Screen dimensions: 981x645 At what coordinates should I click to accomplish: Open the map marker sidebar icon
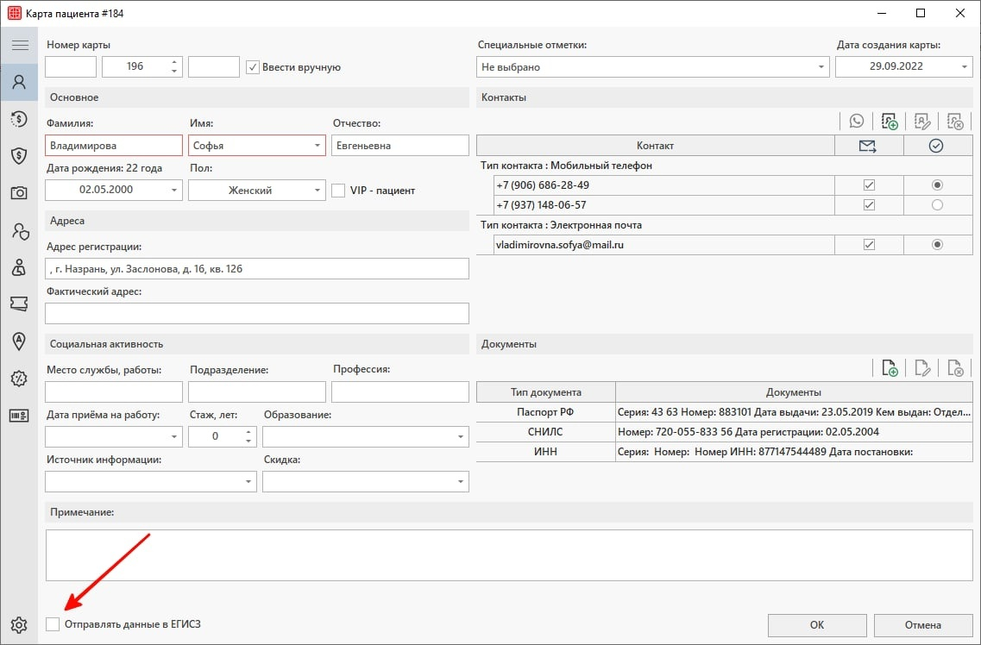tap(19, 341)
